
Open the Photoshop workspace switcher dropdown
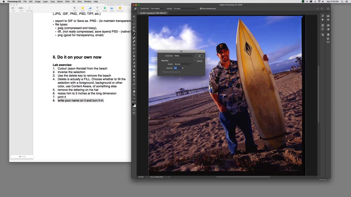coord(323,8)
